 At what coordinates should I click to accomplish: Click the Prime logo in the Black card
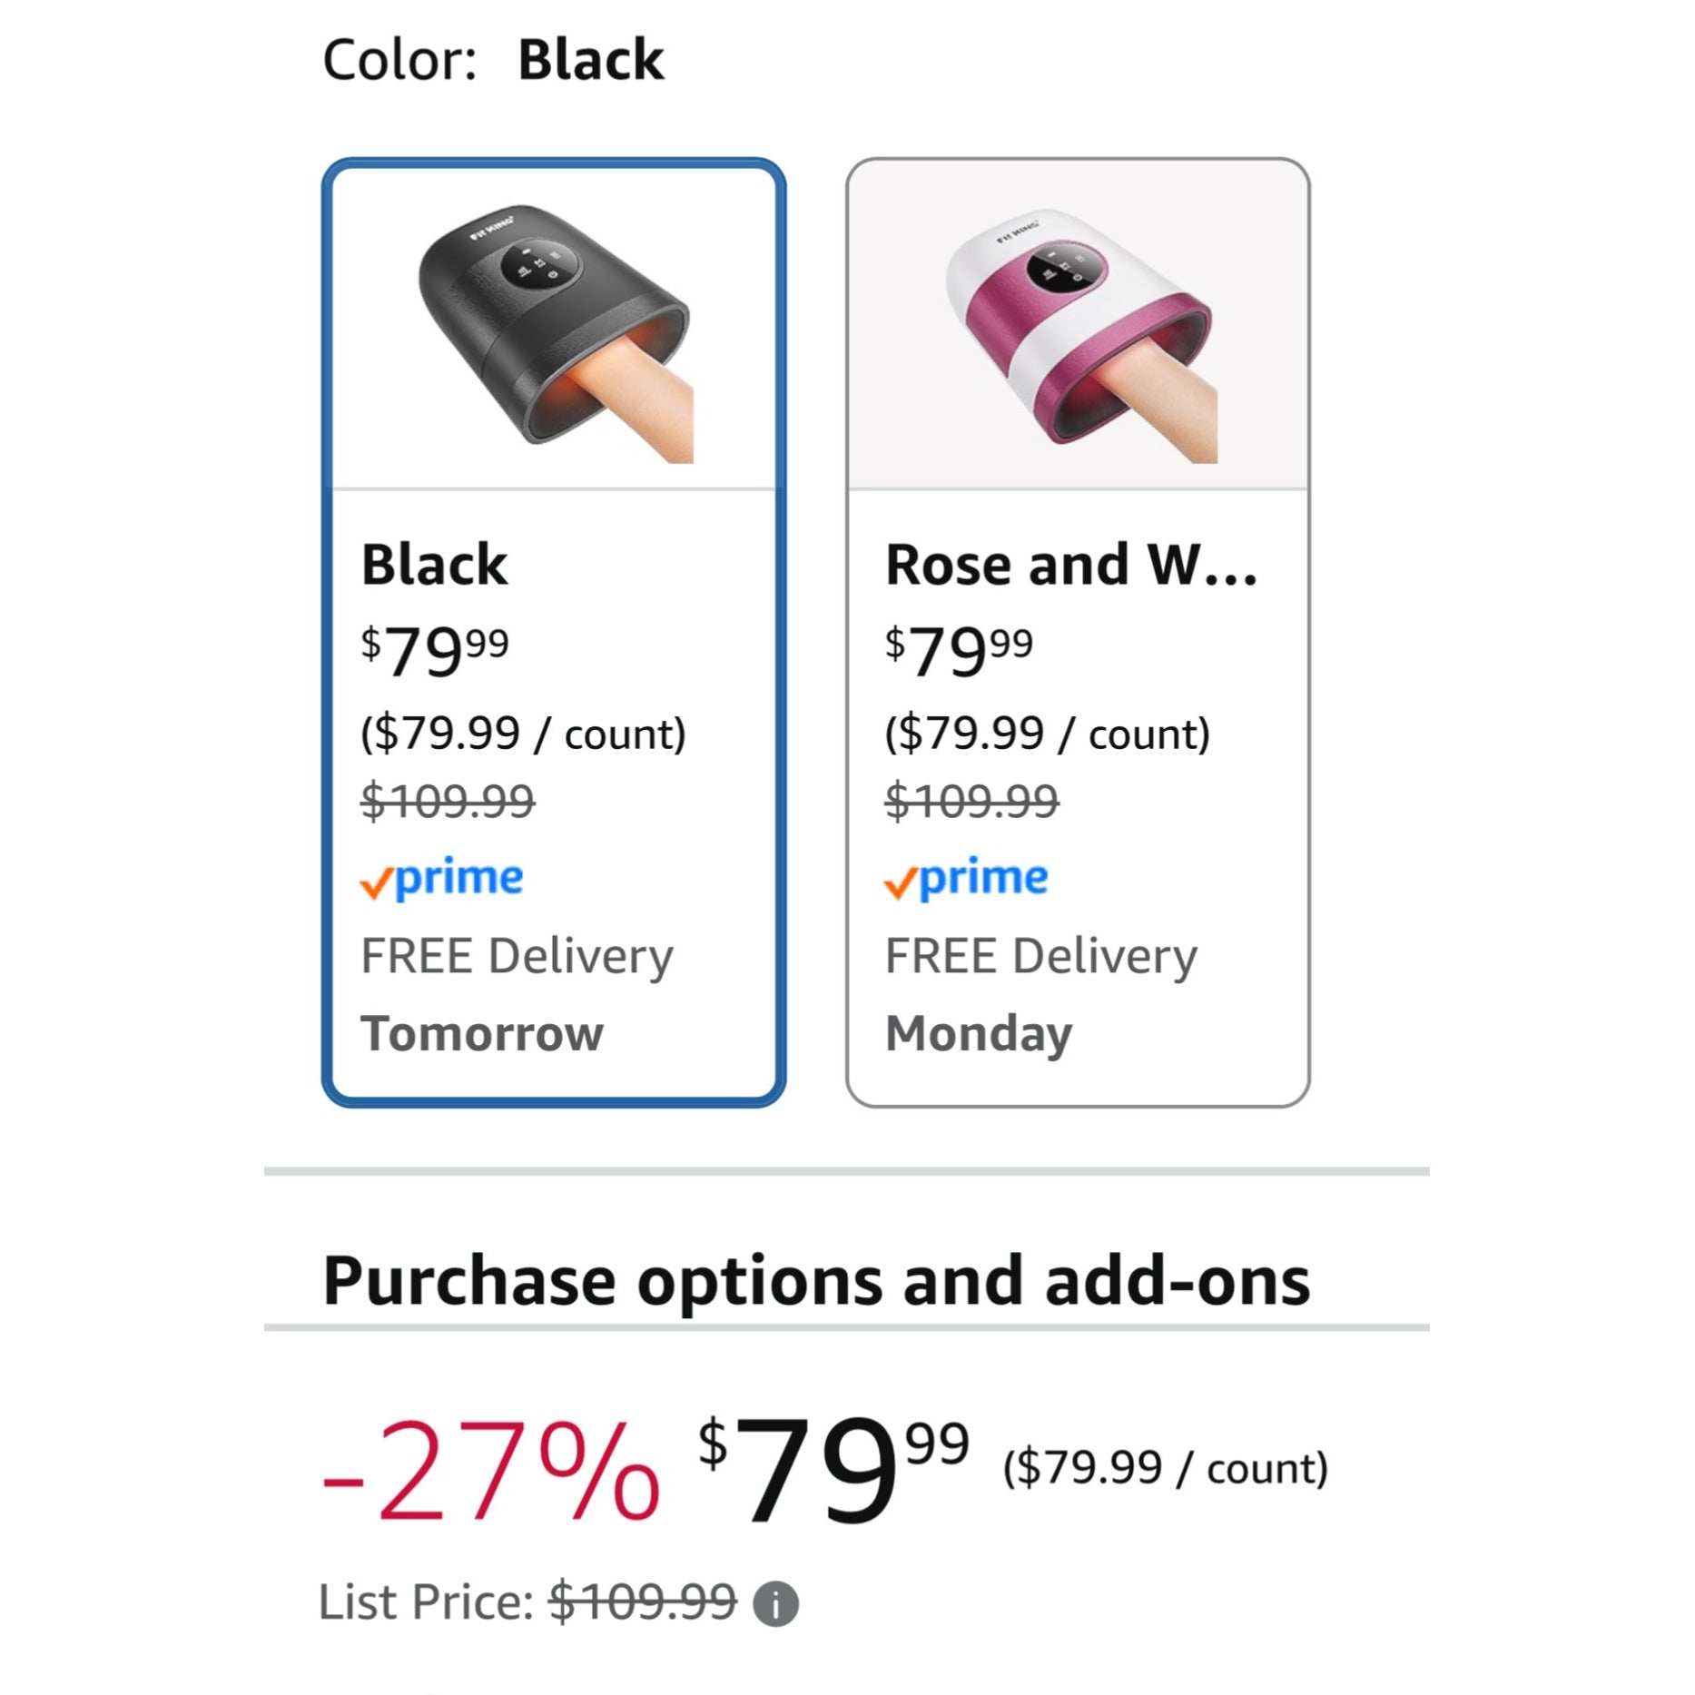[x=442, y=879]
